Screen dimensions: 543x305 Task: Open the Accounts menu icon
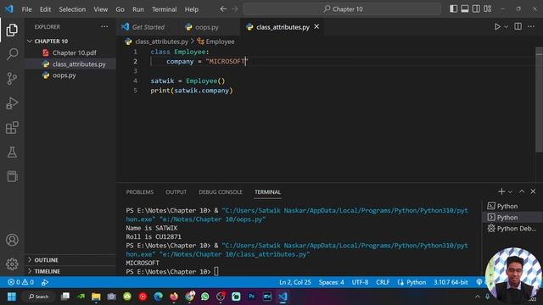(12, 240)
